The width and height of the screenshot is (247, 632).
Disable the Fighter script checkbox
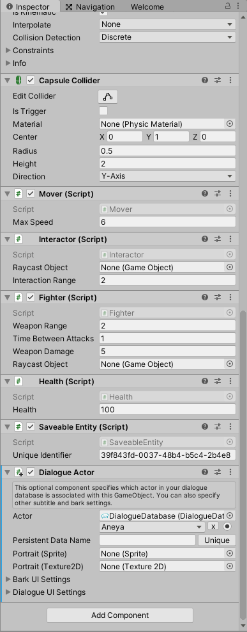click(x=30, y=298)
